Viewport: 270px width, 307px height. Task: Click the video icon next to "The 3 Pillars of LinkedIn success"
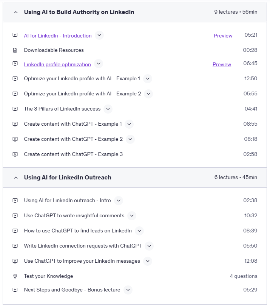15,109
